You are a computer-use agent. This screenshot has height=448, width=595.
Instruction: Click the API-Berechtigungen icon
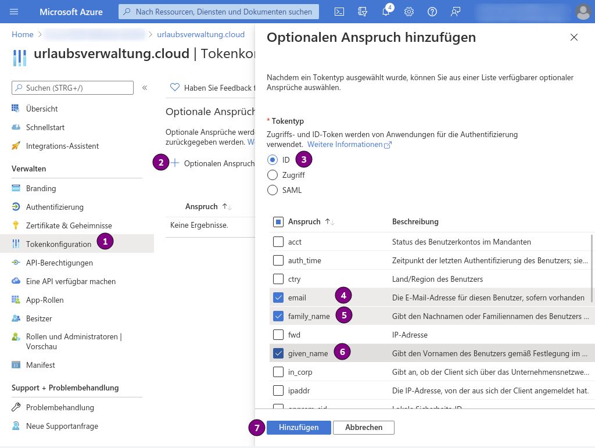(16, 263)
